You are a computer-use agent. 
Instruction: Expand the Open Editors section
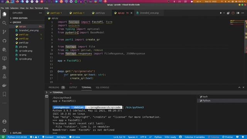(27, 18)
